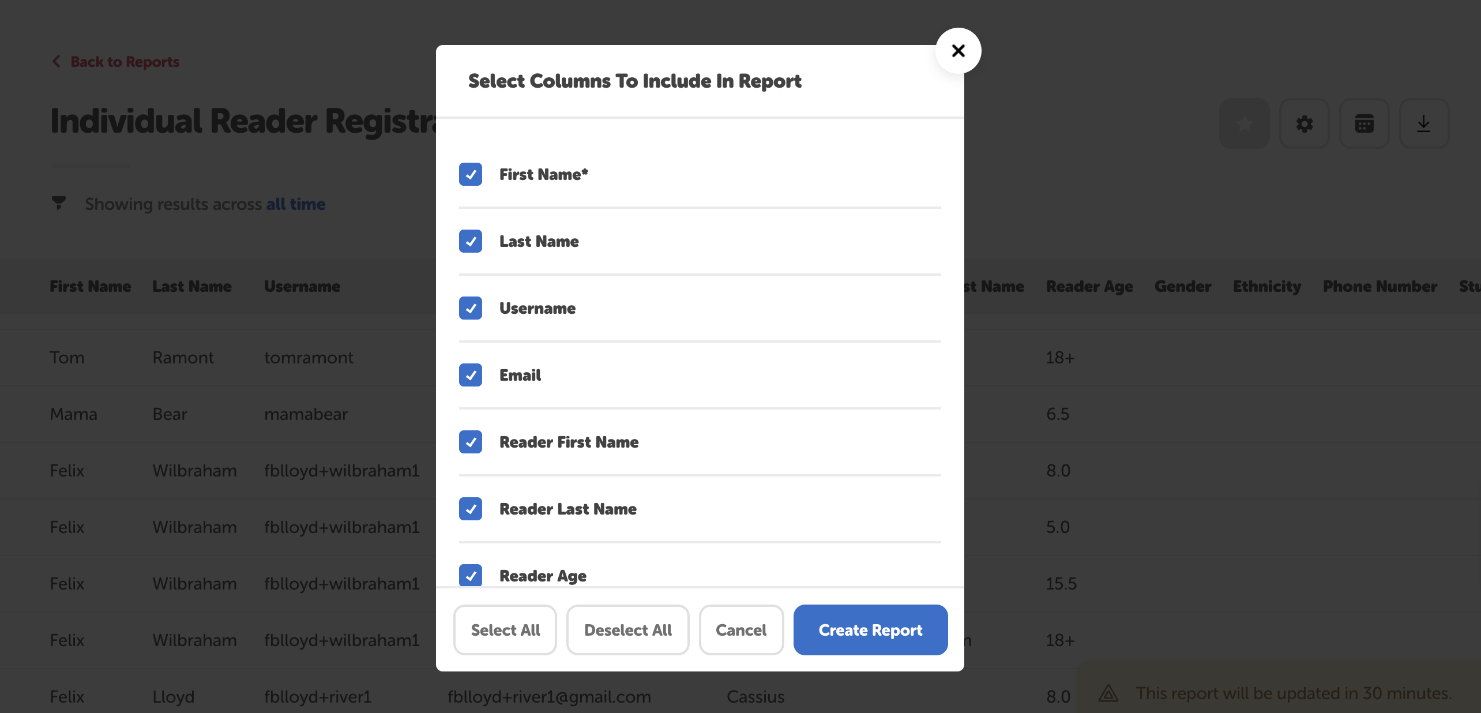1481x713 pixels.
Task: Click the warning triangle in the update notice
Action: 1109,693
